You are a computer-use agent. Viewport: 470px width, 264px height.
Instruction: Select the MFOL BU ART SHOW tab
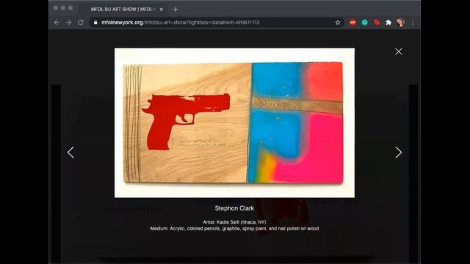pyautogui.click(x=123, y=10)
